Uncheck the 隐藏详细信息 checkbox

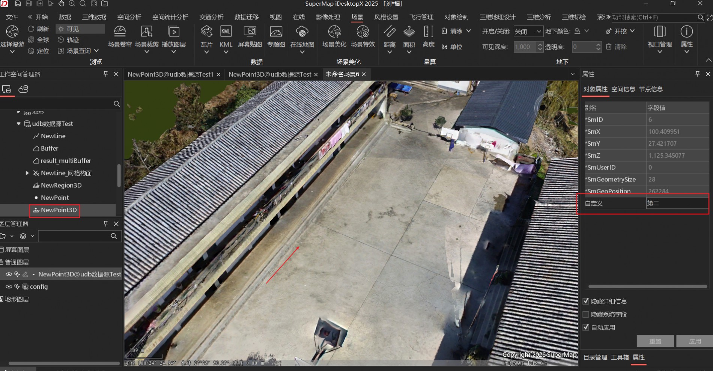coord(586,301)
